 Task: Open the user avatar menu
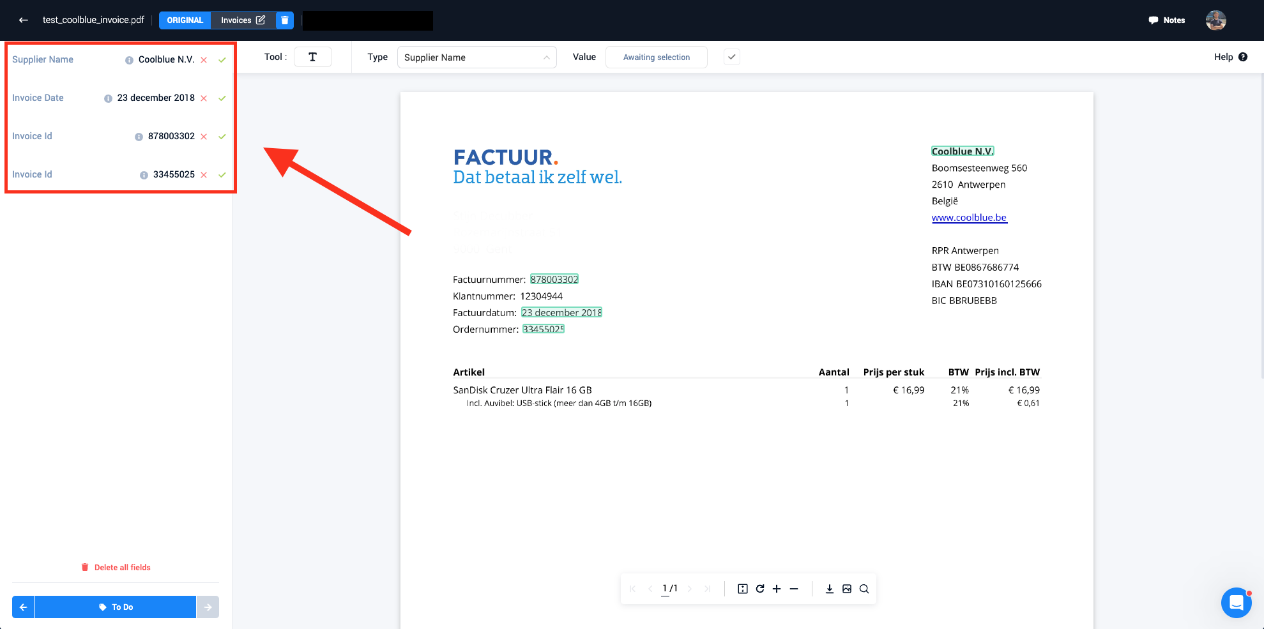[1216, 20]
